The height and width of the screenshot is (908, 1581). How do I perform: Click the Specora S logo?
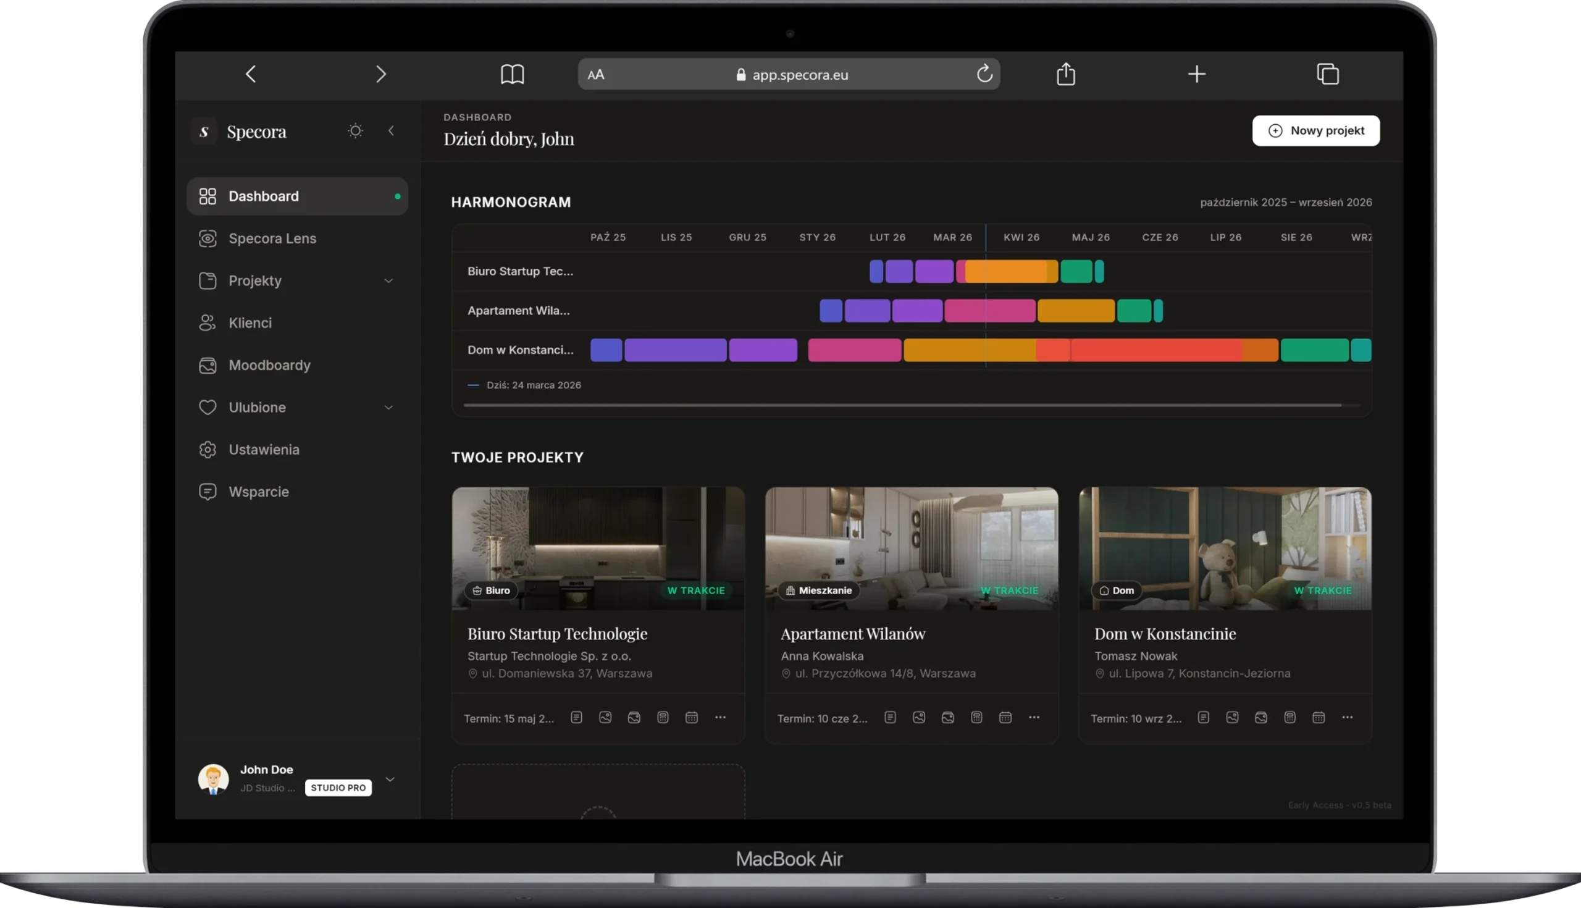point(204,132)
